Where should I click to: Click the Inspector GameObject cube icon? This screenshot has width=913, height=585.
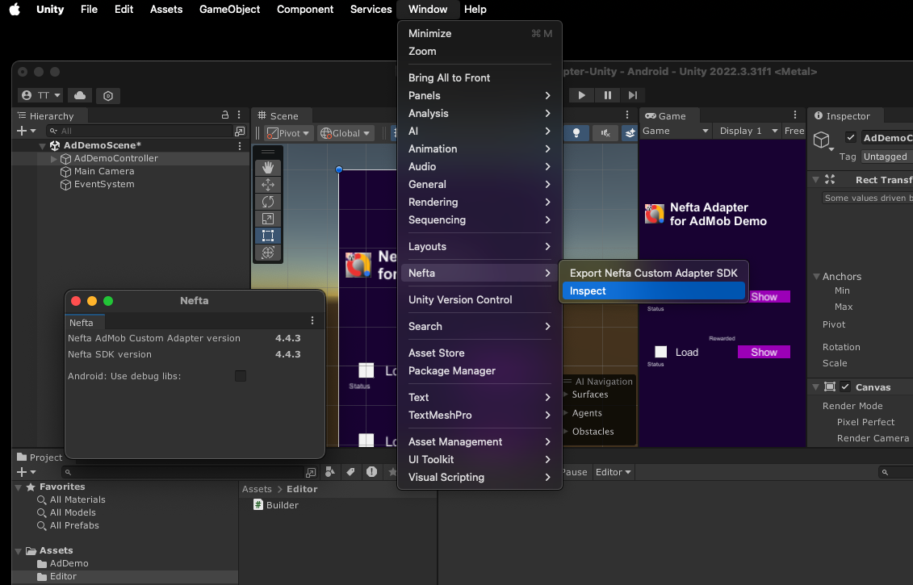[x=822, y=140]
